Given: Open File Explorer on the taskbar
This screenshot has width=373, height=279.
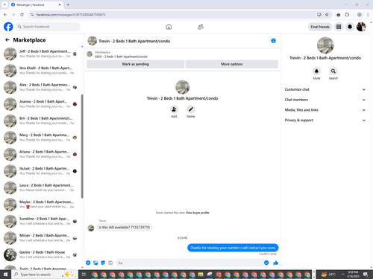Looking at the screenshot, I should coord(201,275).
